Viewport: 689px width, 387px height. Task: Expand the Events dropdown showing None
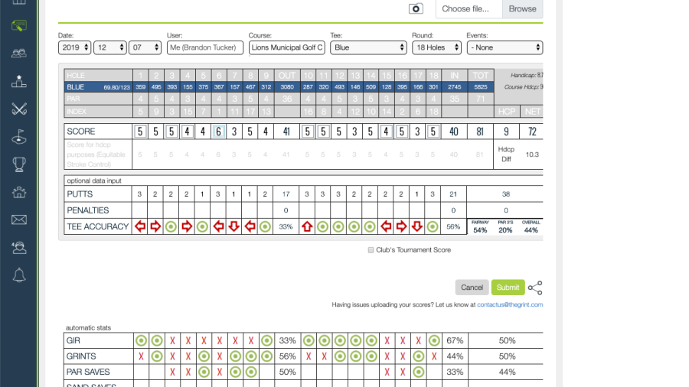(505, 47)
